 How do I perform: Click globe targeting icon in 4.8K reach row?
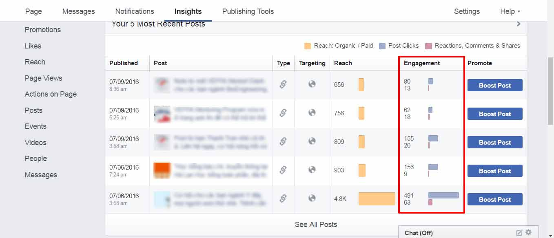[x=312, y=198]
